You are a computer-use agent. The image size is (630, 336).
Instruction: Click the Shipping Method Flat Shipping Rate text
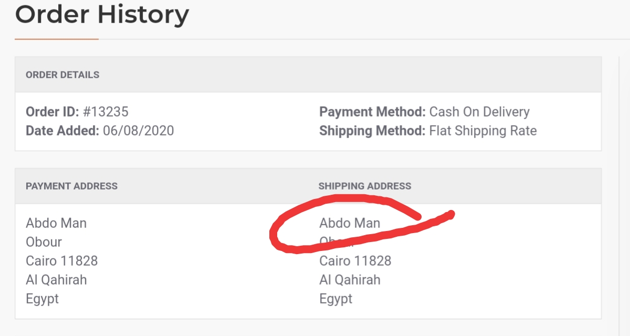click(x=428, y=131)
